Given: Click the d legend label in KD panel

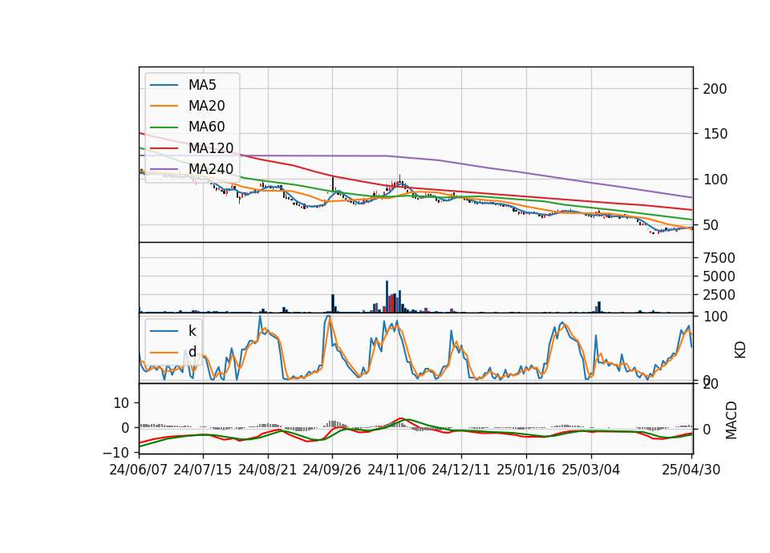Looking at the screenshot, I should coord(192,352).
